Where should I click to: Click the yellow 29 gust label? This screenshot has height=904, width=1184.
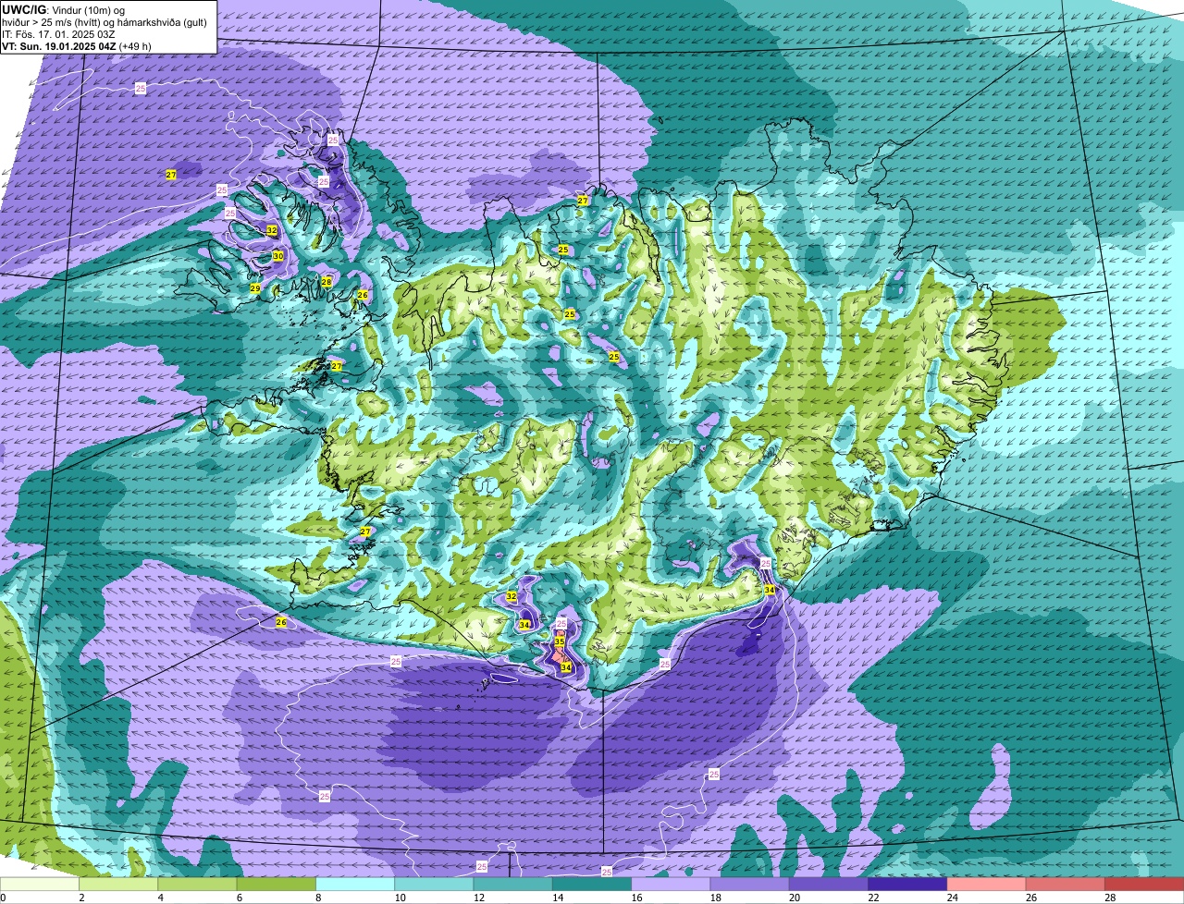[x=255, y=288]
